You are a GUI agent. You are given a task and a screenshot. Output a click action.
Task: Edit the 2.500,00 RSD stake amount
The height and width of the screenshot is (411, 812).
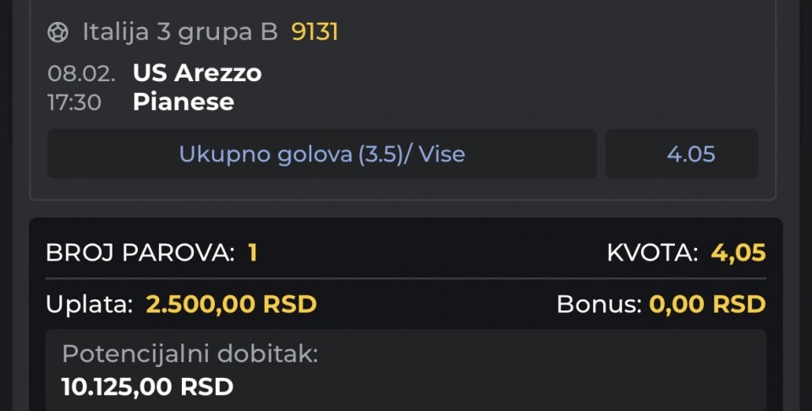point(231,304)
